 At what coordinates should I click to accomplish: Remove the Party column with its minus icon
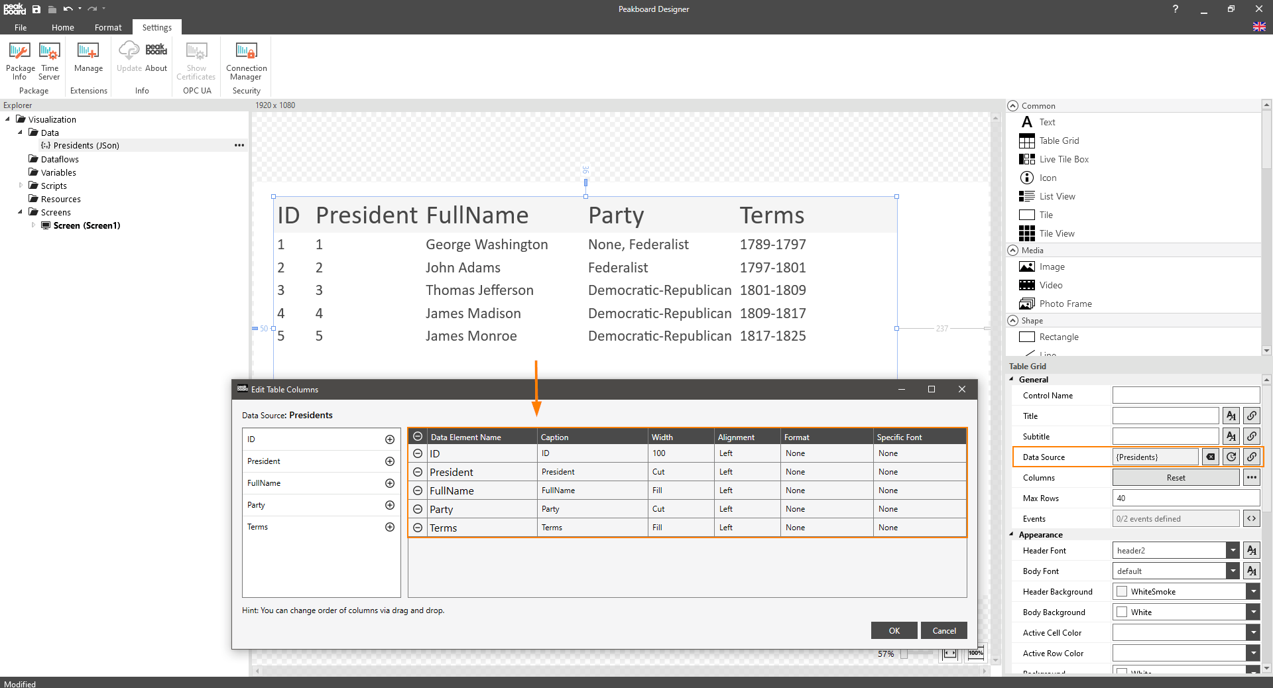click(418, 509)
